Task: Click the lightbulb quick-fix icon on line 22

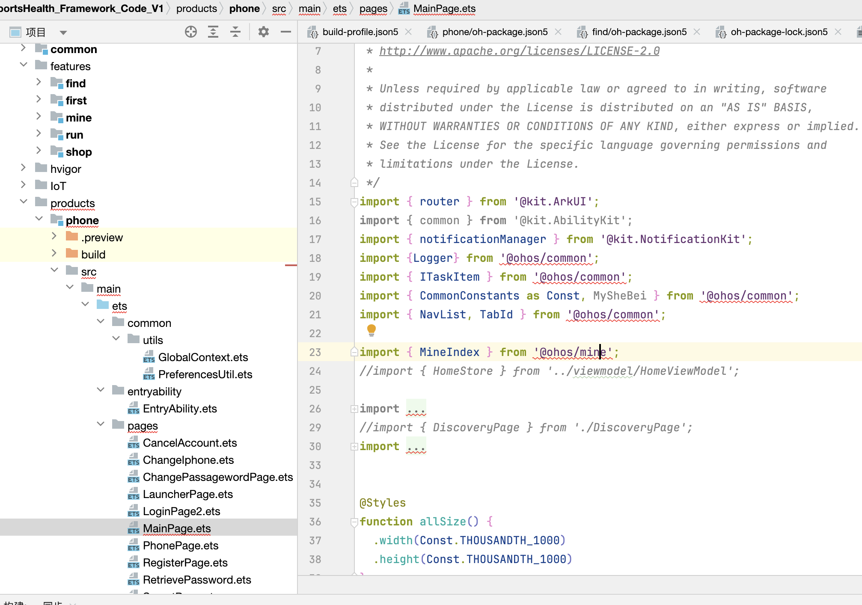Action: tap(372, 329)
